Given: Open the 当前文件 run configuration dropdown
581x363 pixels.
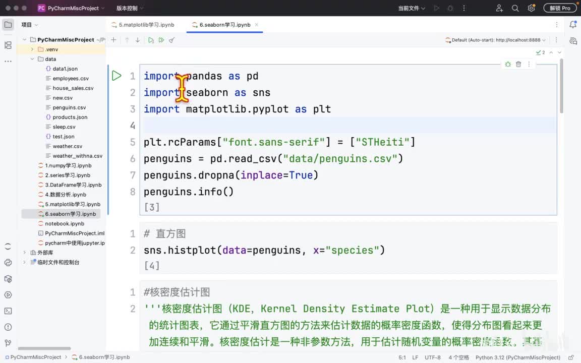Looking at the screenshot, I should [412, 8].
